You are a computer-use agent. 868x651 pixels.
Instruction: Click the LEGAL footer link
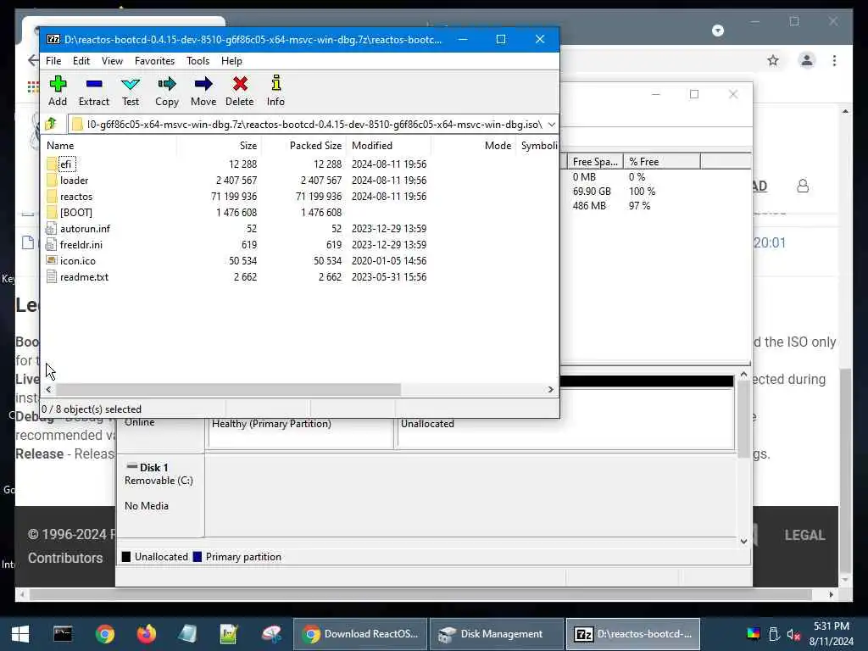coord(804,536)
